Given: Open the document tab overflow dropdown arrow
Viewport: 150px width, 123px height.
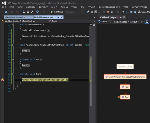Looking at the screenshot, I should (94, 17).
